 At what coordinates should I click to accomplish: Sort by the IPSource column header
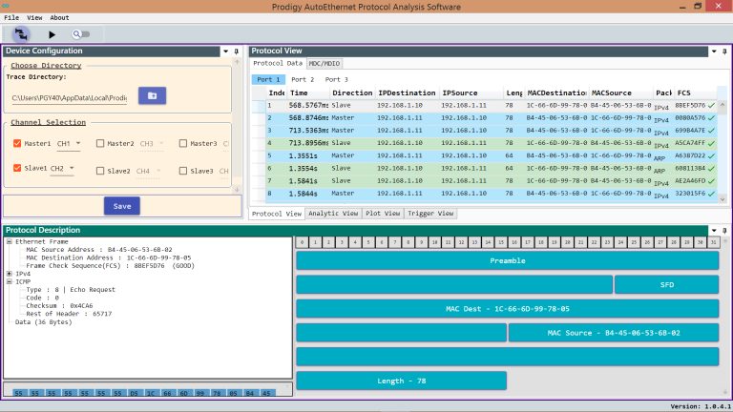pyautogui.click(x=471, y=93)
